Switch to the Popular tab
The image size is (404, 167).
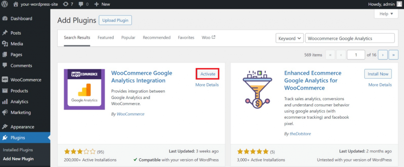click(x=128, y=38)
